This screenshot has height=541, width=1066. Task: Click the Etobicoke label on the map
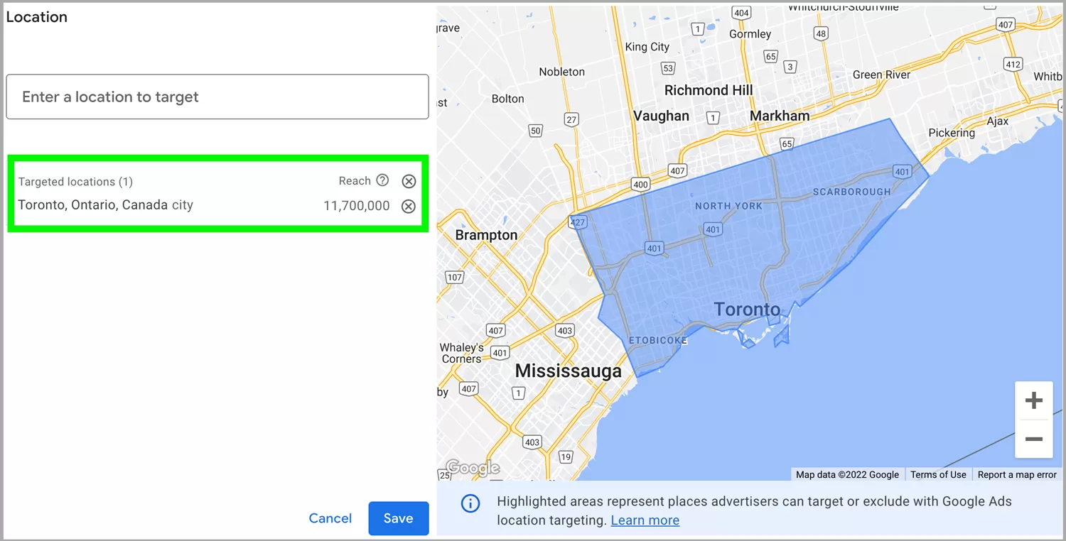[x=658, y=341]
